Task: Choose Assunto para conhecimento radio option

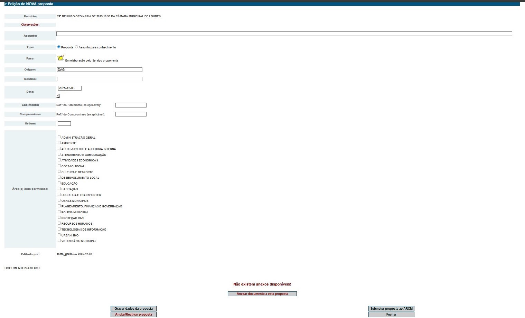Action: 77,47
